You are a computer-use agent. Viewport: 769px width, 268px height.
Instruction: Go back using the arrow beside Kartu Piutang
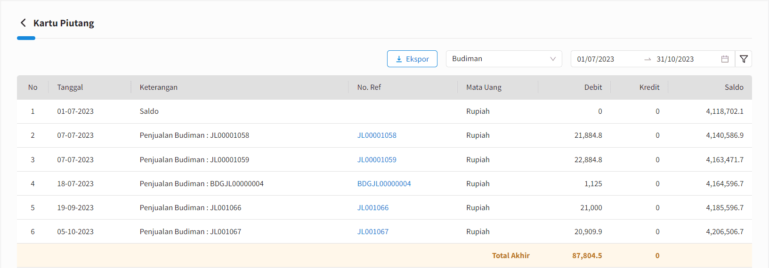click(23, 23)
